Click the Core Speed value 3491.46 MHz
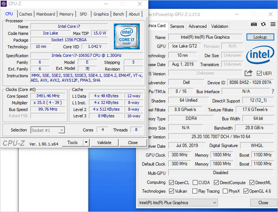 [48, 96]
